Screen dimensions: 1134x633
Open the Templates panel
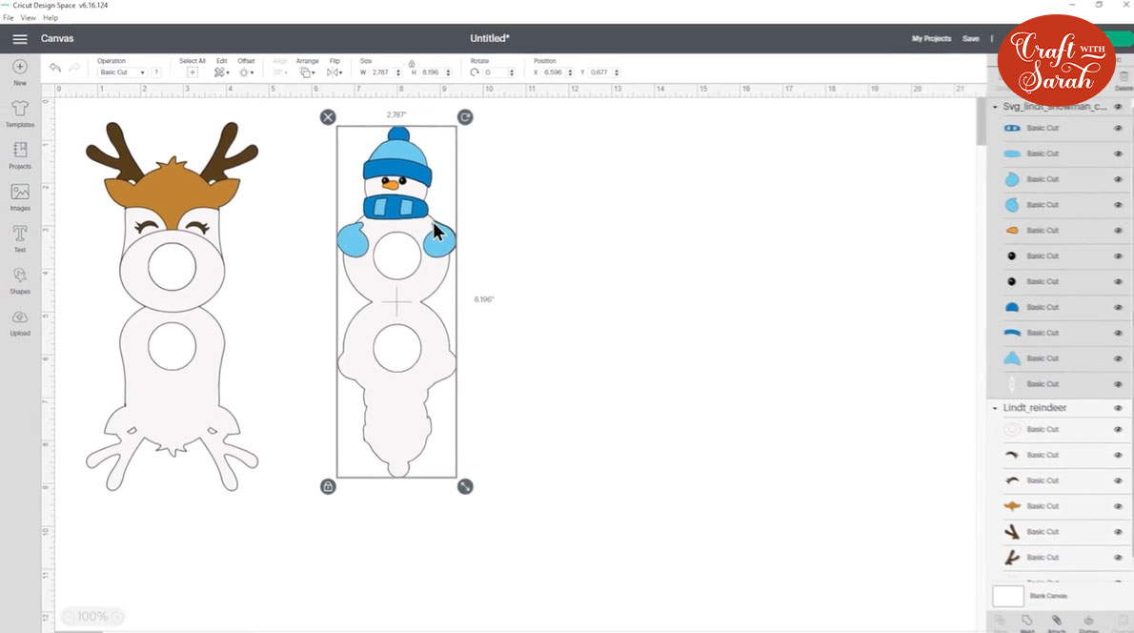[x=19, y=113]
